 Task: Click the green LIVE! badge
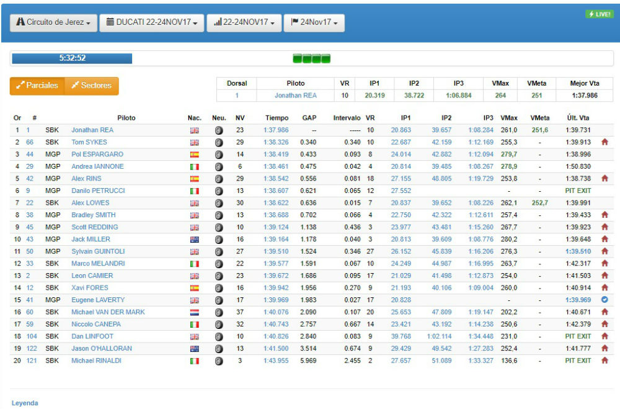599,14
